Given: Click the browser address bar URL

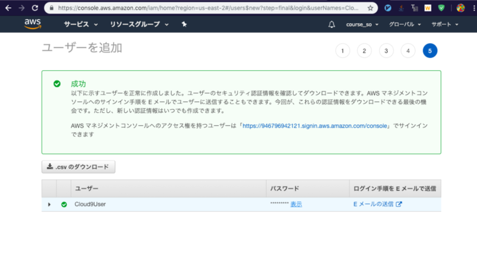Looking at the screenshot, I should click(x=208, y=8).
